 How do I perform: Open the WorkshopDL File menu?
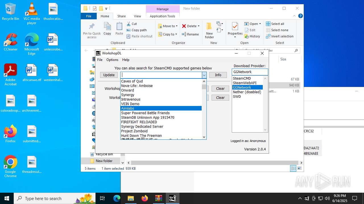(x=100, y=60)
